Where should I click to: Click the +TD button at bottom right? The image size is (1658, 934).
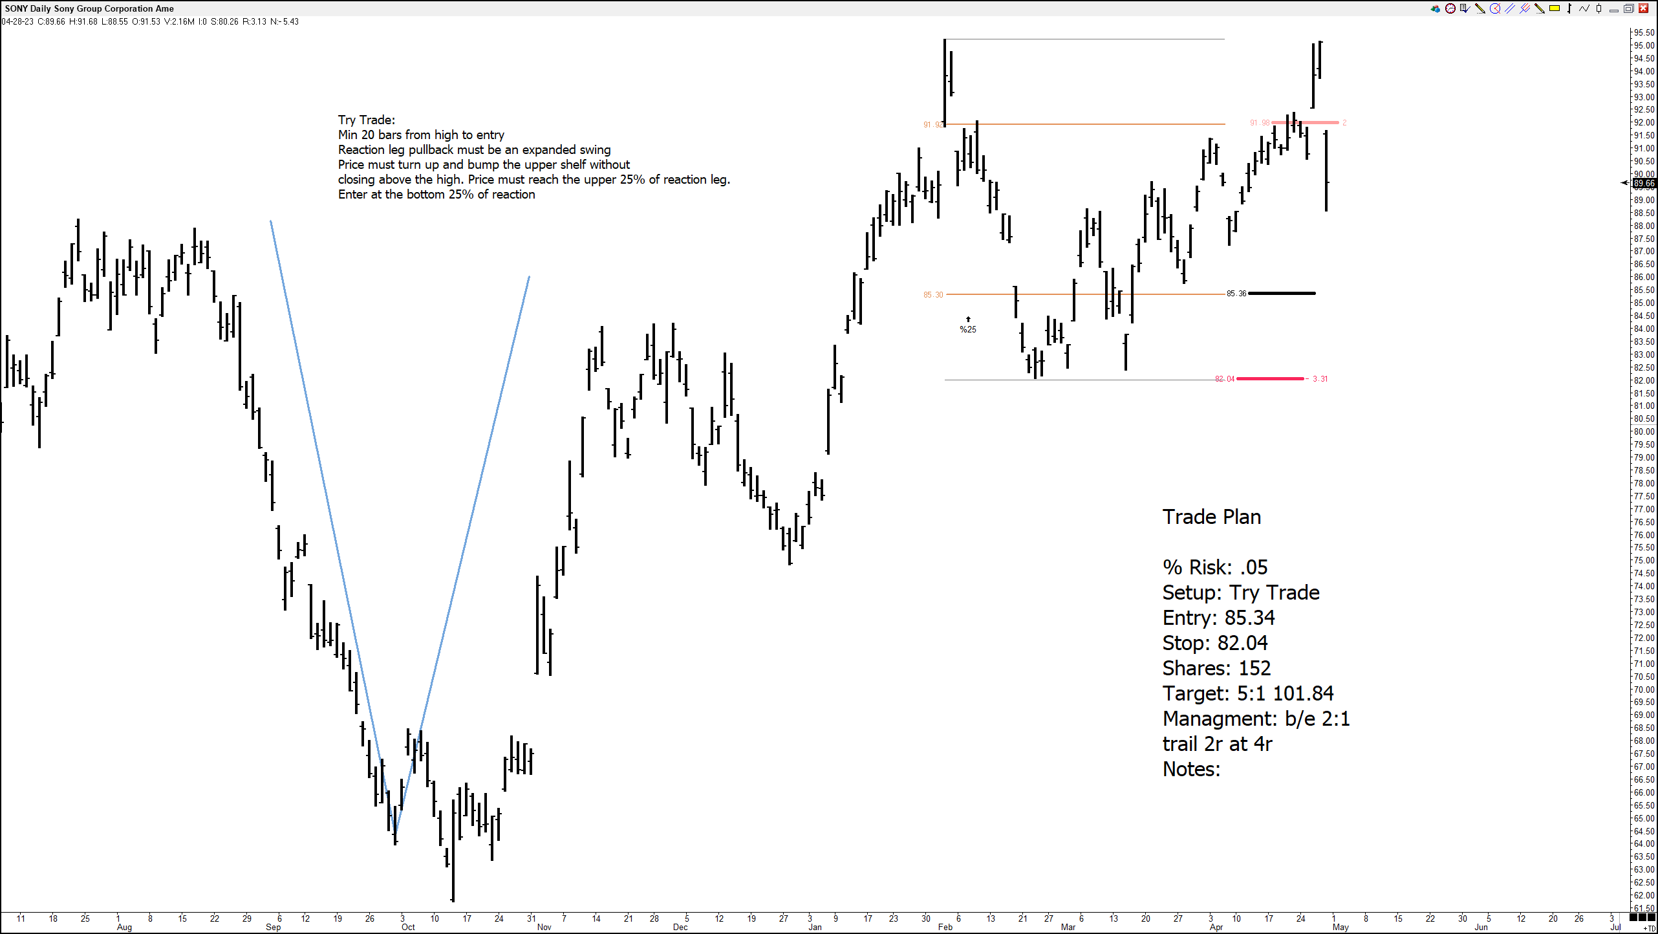pos(1651,929)
